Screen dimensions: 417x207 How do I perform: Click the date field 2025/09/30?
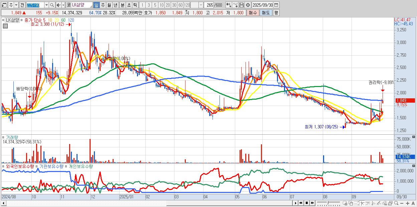click(262, 5)
